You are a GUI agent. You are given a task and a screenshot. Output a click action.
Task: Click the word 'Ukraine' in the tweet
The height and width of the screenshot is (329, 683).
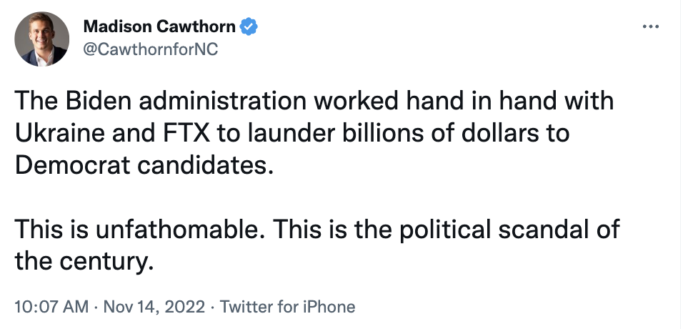click(x=61, y=134)
